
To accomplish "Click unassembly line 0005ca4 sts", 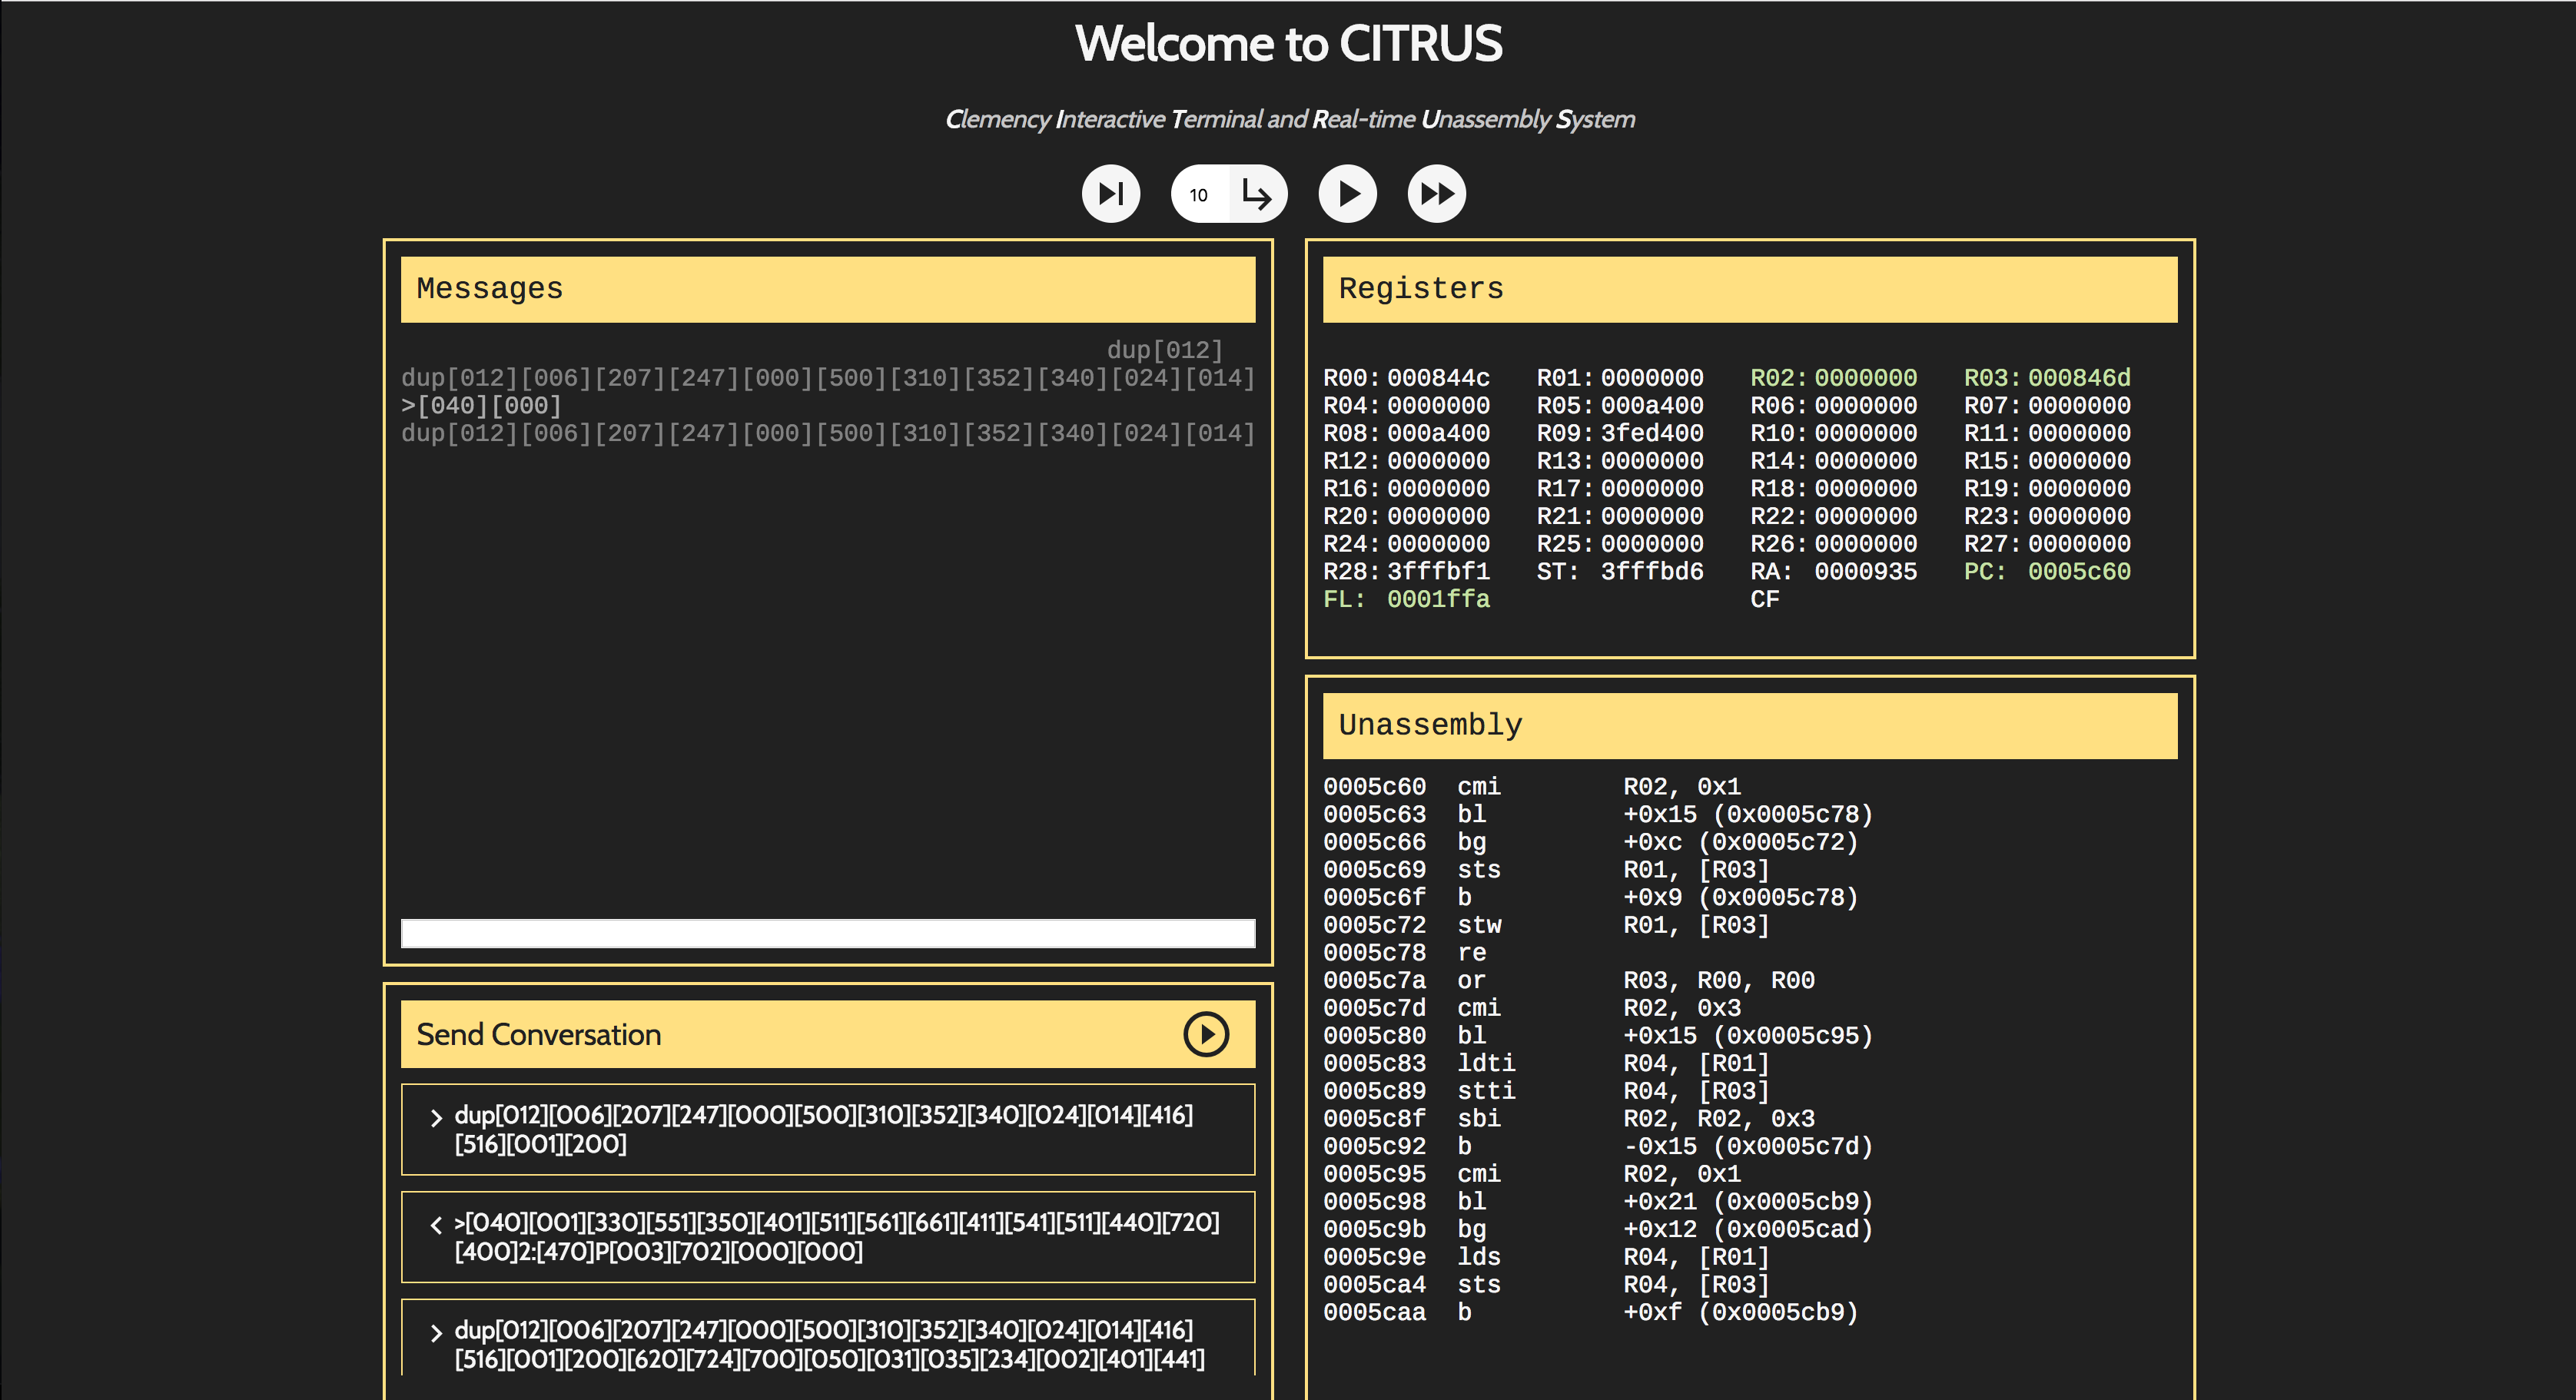I will click(1546, 1285).
